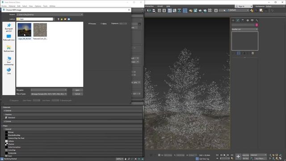Open Network in the dialog sidebar
Image resolution: width=286 pixels, height=161 pixels.
click(9, 71)
